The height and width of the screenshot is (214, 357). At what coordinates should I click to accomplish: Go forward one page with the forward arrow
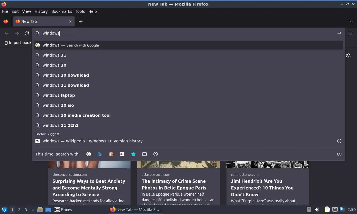(x=17, y=33)
